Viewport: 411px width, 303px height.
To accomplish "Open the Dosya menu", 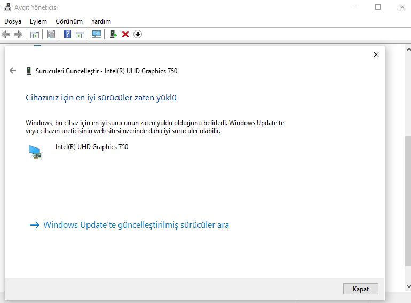I will [13, 21].
